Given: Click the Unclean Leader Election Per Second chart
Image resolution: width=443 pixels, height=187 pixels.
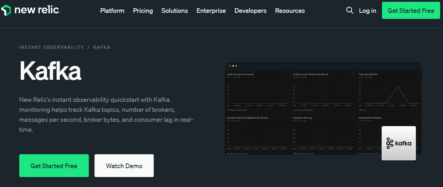Looking at the screenshot, I should (323, 91).
